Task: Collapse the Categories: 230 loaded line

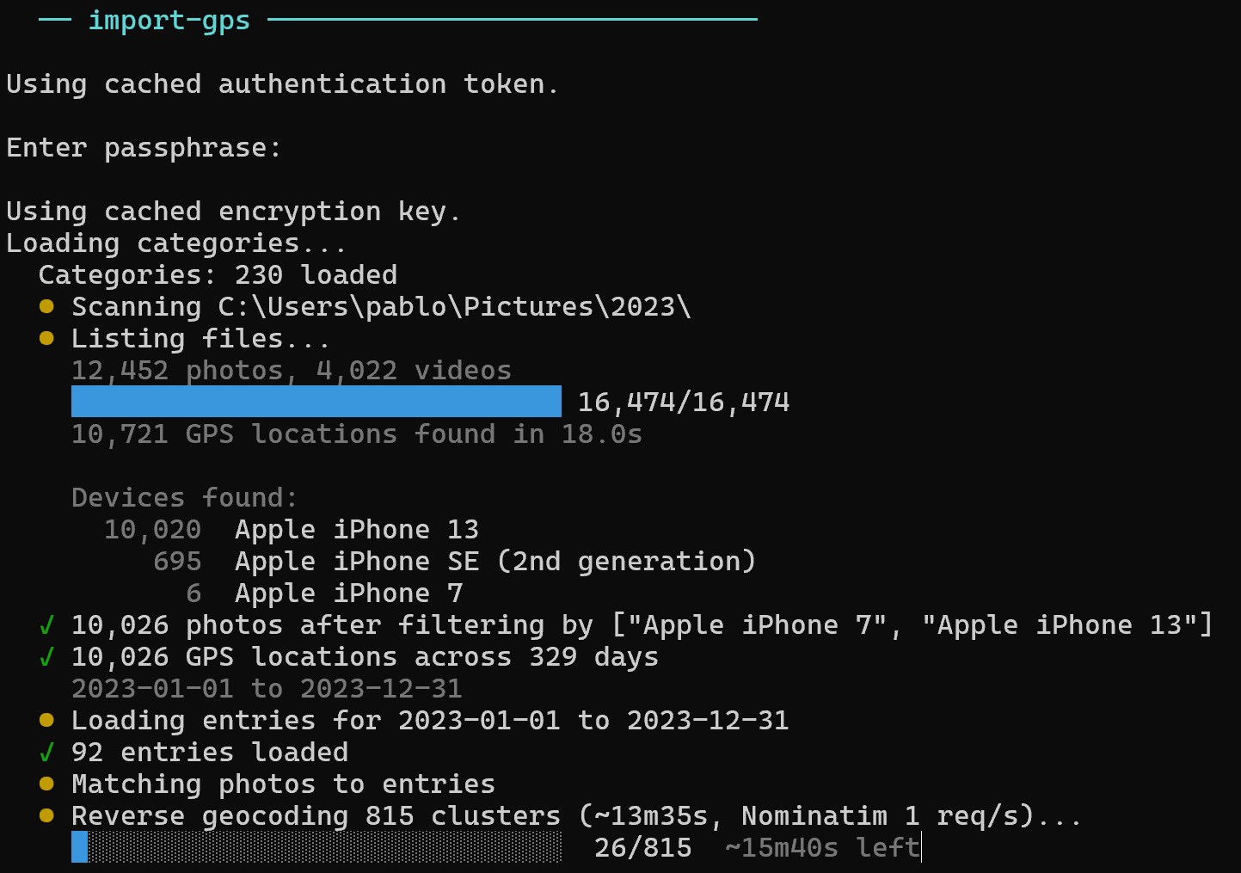Action: [217, 274]
